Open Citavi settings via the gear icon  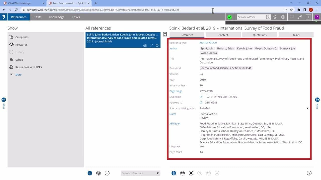click(283, 17)
